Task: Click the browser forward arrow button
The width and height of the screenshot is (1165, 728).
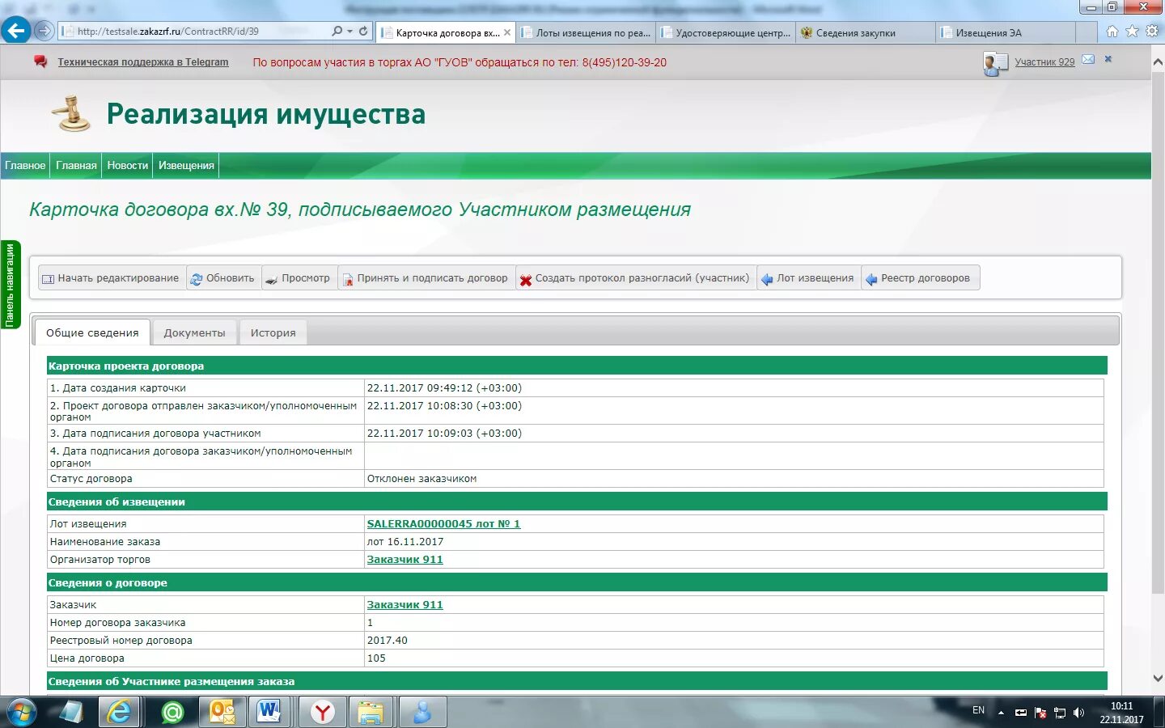Action: pyautogui.click(x=44, y=32)
